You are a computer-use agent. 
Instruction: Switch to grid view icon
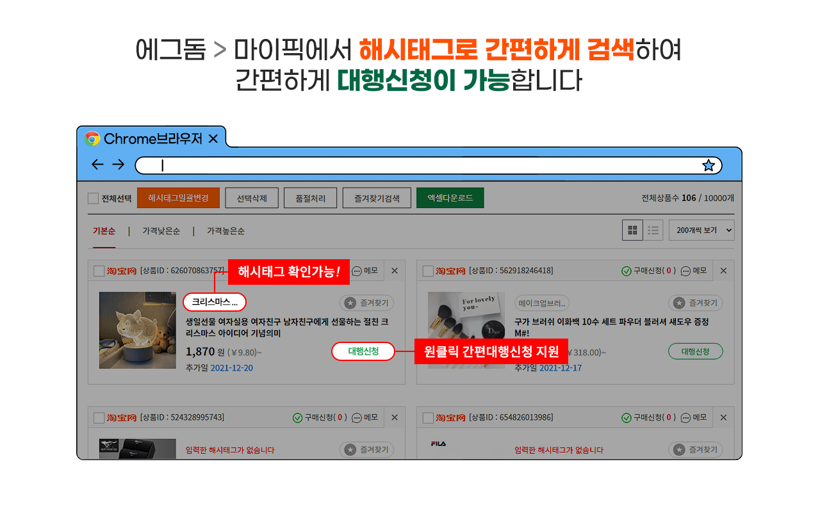tap(632, 230)
